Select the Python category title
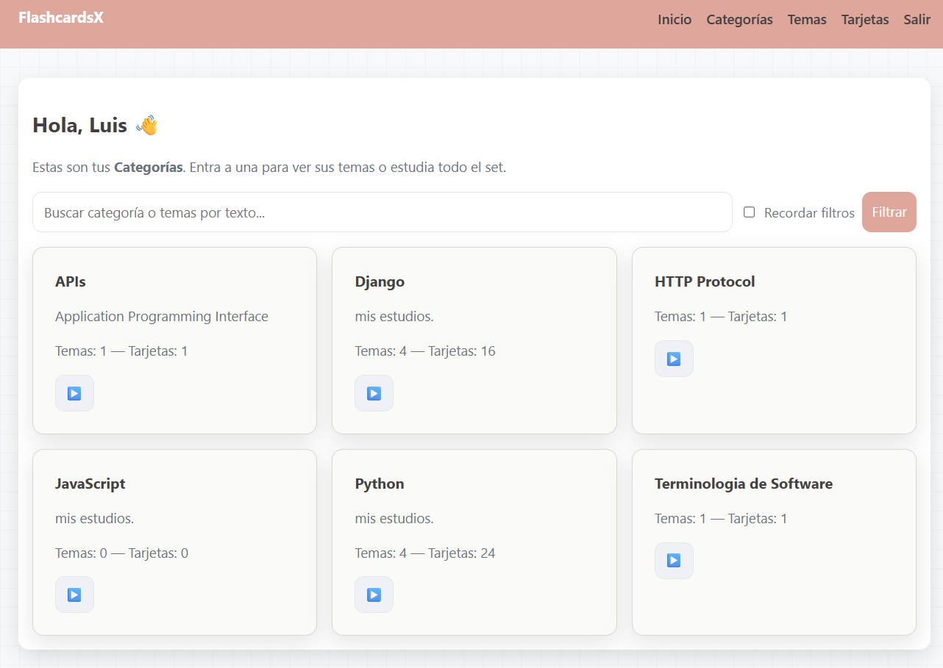This screenshot has width=943, height=668. pyautogui.click(x=380, y=484)
